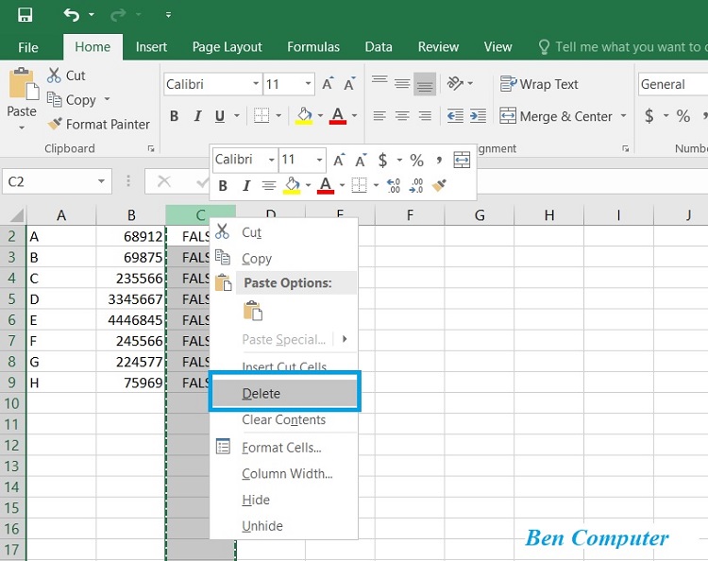Select row header 10
The image size is (708, 561).
click(x=12, y=403)
